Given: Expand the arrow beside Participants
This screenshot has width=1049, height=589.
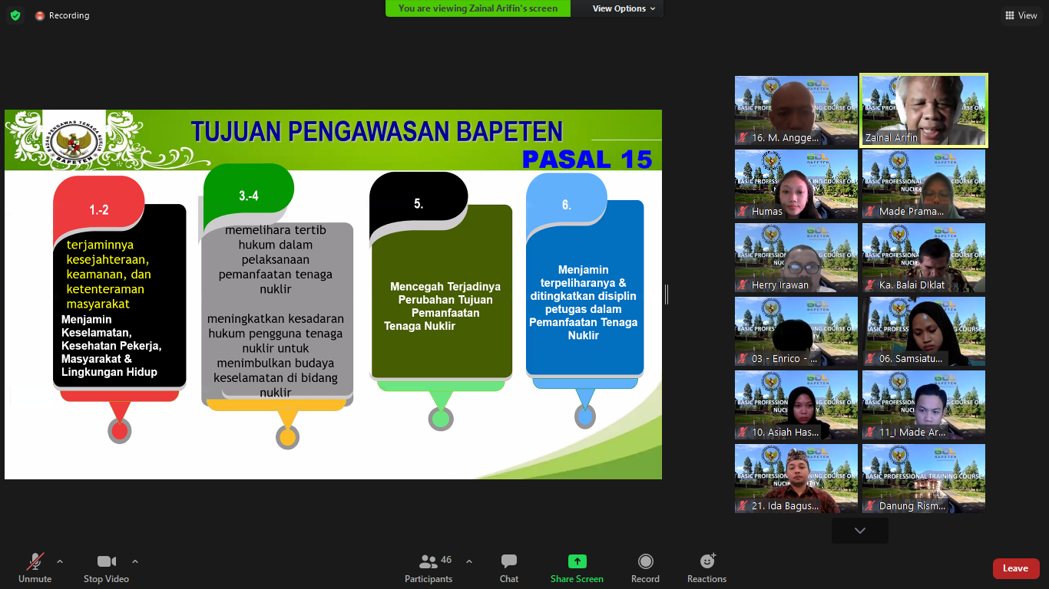Looking at the screenshot, I should (x=469, y=561).
